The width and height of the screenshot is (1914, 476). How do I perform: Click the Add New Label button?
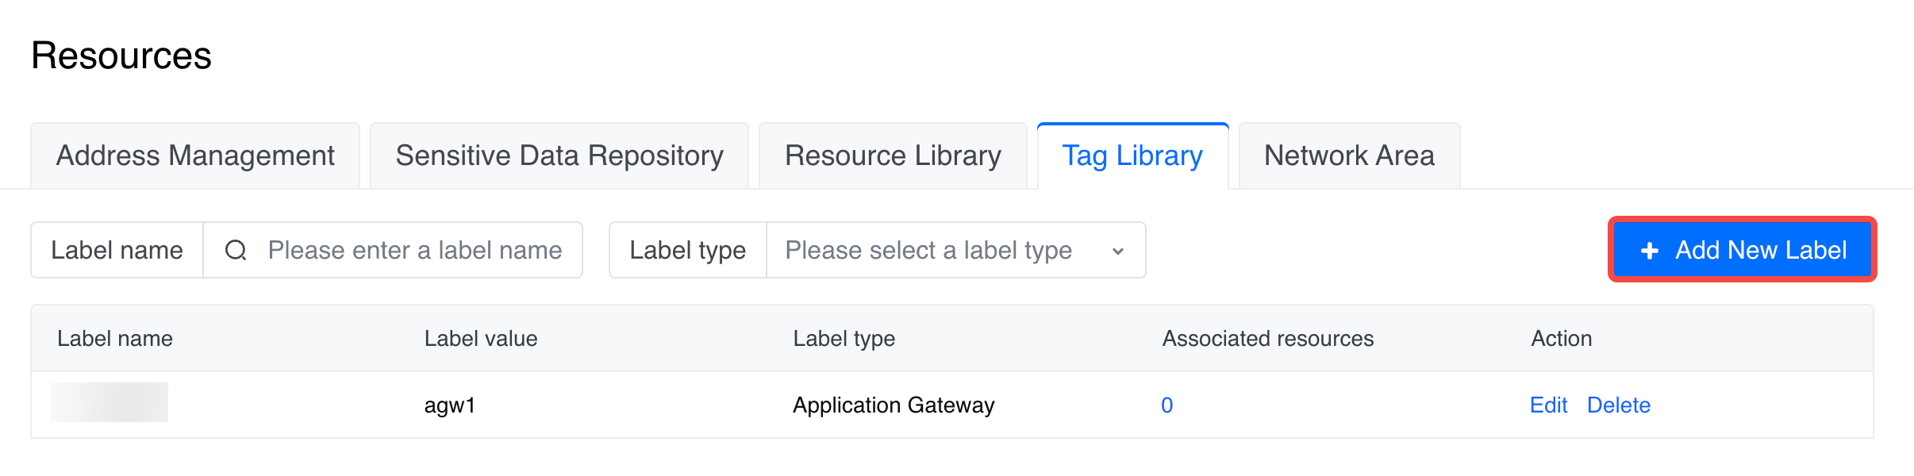tap(1743, 250)
